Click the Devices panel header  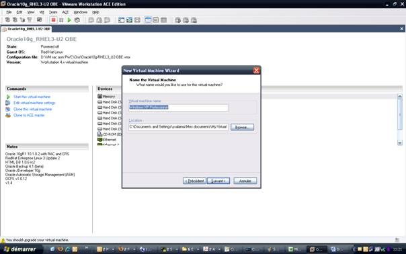click(x=109, y=89)
